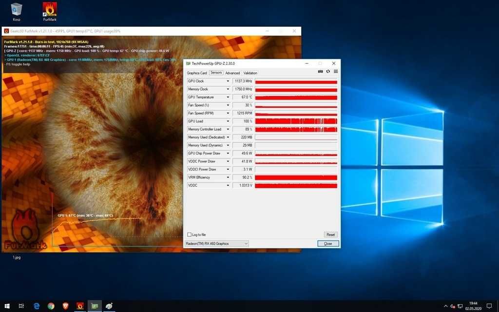499x312 pixels.
Task: Click the GPU-Z refresh icon
Action: click(328, 72)
